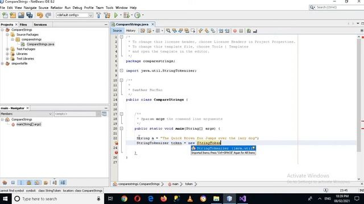Image resolution: width=364 pixels, height=204 pixels.
Task: Open the Refactor menu
Action: click(x=56, y=7)
